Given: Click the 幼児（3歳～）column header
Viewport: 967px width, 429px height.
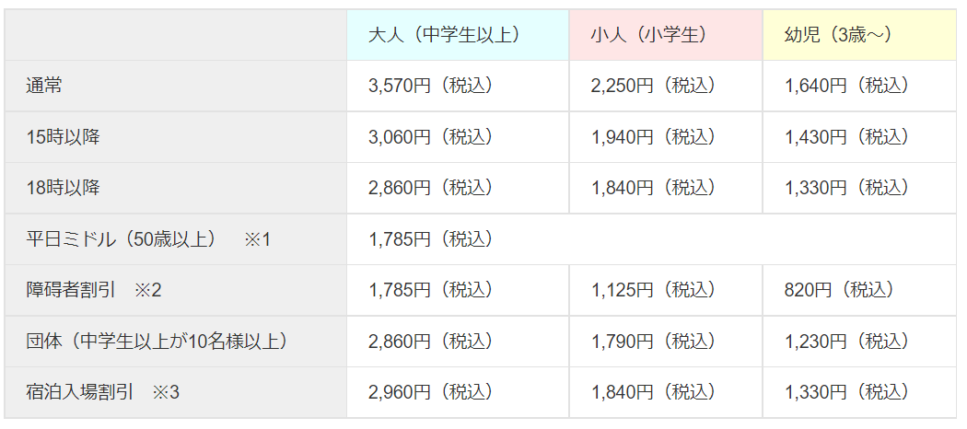Looking at the screenshot, I should [859, 35].
